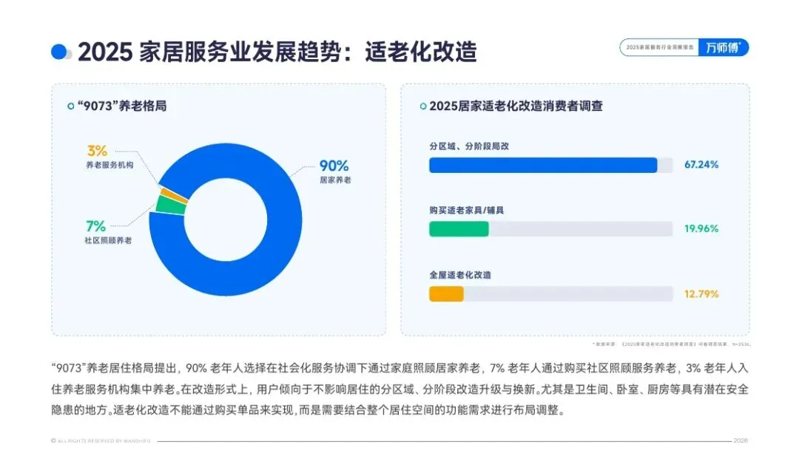Click the 7% 社区照顾养老 label
Screen dimensions: 799x476
(108, 233)
